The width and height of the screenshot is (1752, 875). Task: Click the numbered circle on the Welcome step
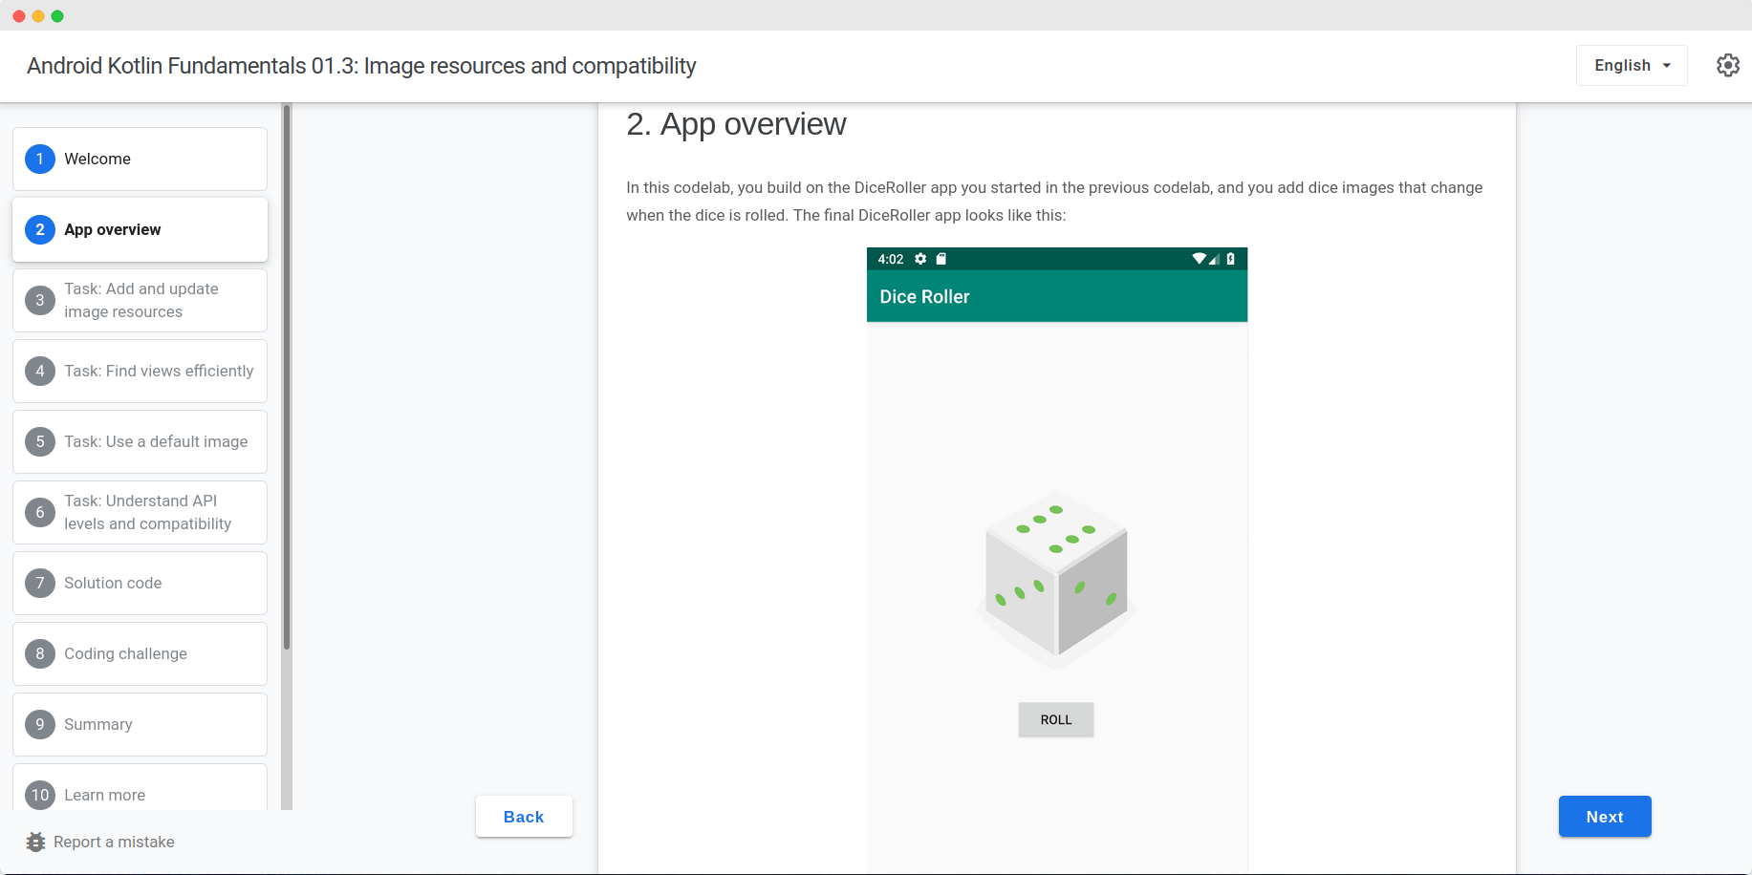pos(39,159)
